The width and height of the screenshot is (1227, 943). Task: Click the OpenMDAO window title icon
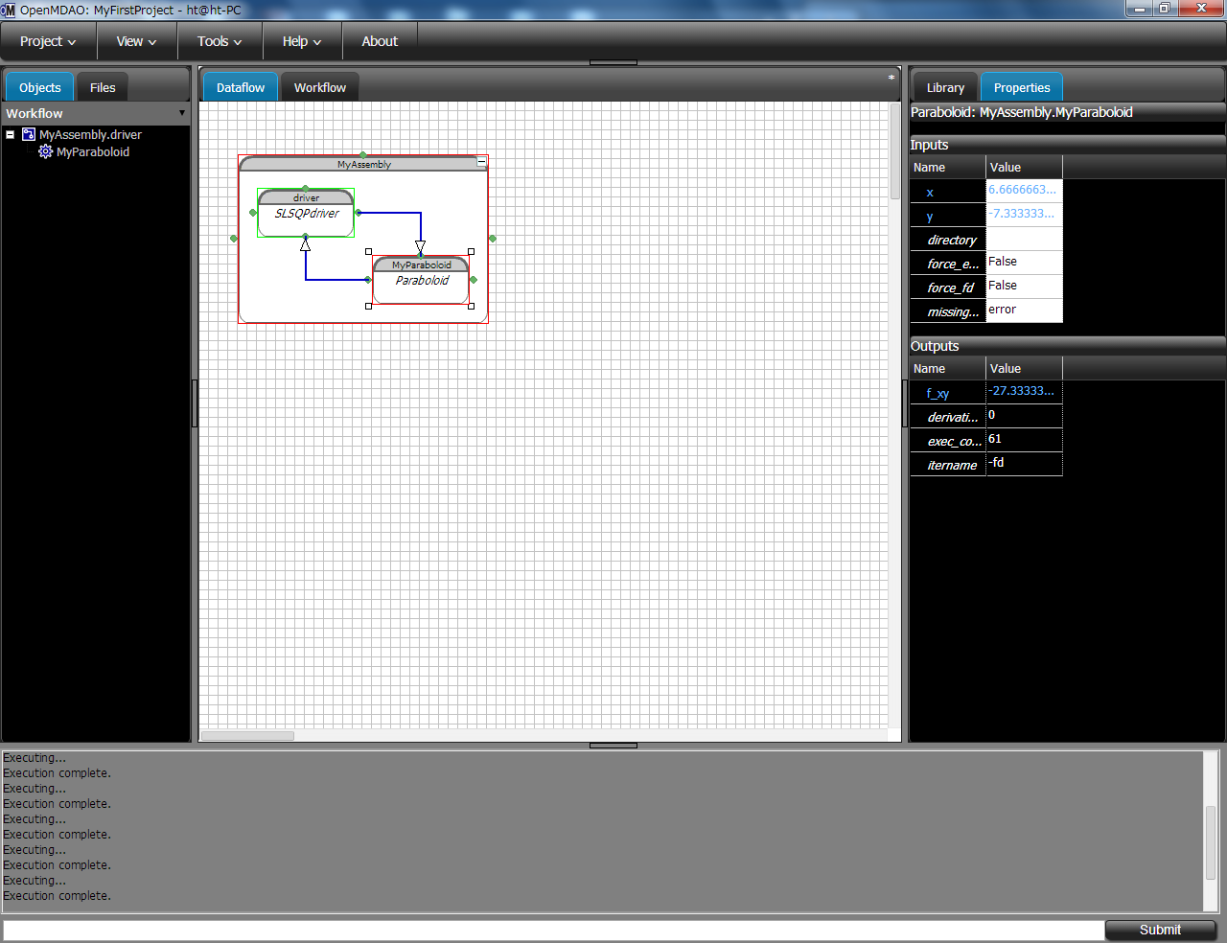(x=9, y=10)
